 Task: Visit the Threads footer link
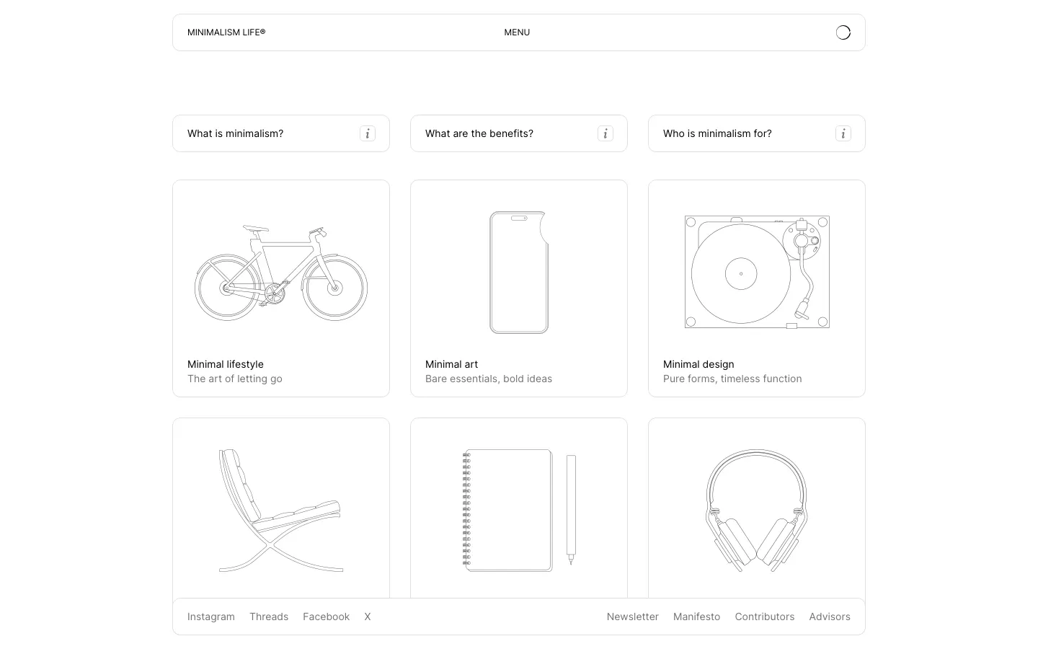pyautogui.click(x=269, y=617)
